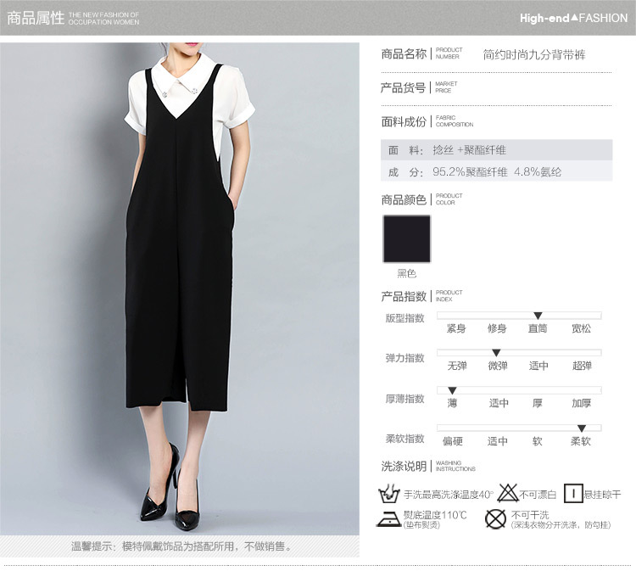
Task: Click the High-end FASHION header text
Action: pyautogui.click(x=573, y=18)
